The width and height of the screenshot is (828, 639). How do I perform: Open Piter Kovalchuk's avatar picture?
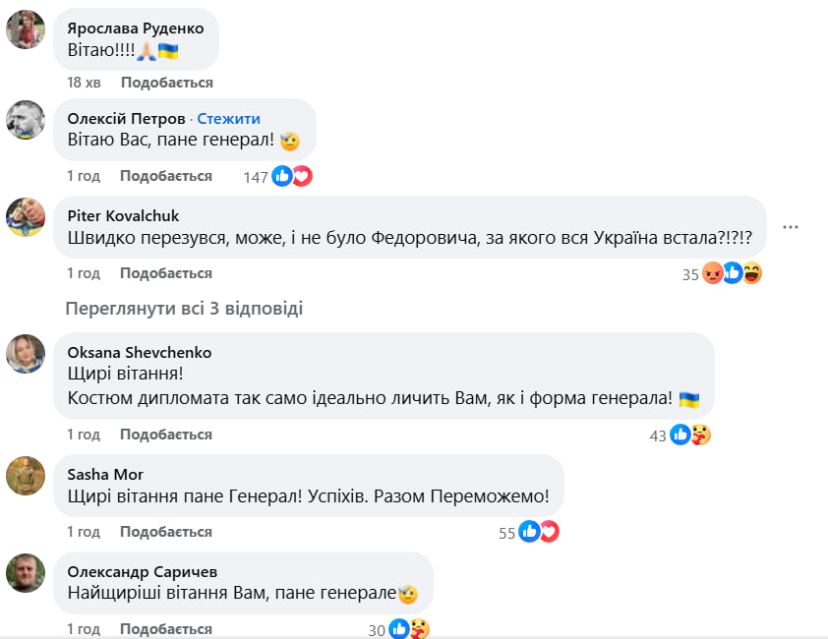click(x=25, y=216)
